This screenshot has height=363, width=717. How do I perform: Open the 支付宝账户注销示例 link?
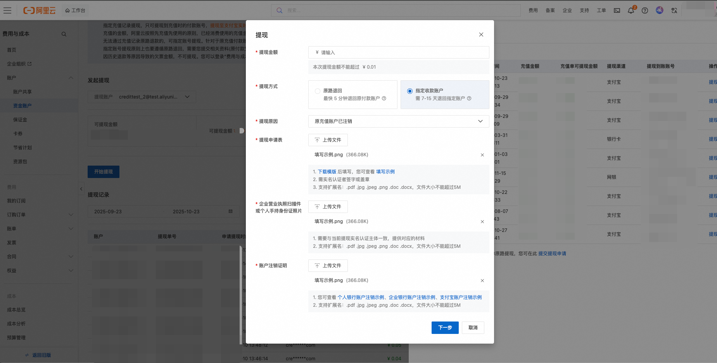[x=461, y=297]
